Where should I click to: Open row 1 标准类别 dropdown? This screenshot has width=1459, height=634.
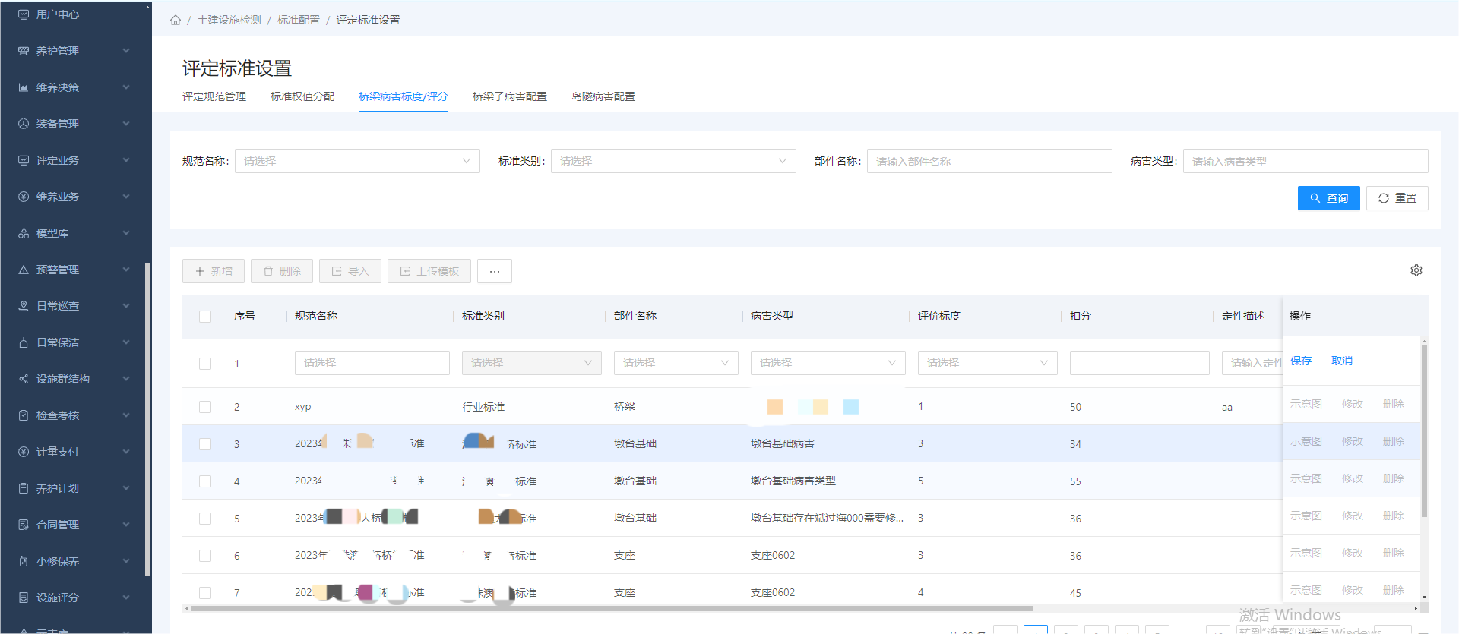(x=532, y=363)
